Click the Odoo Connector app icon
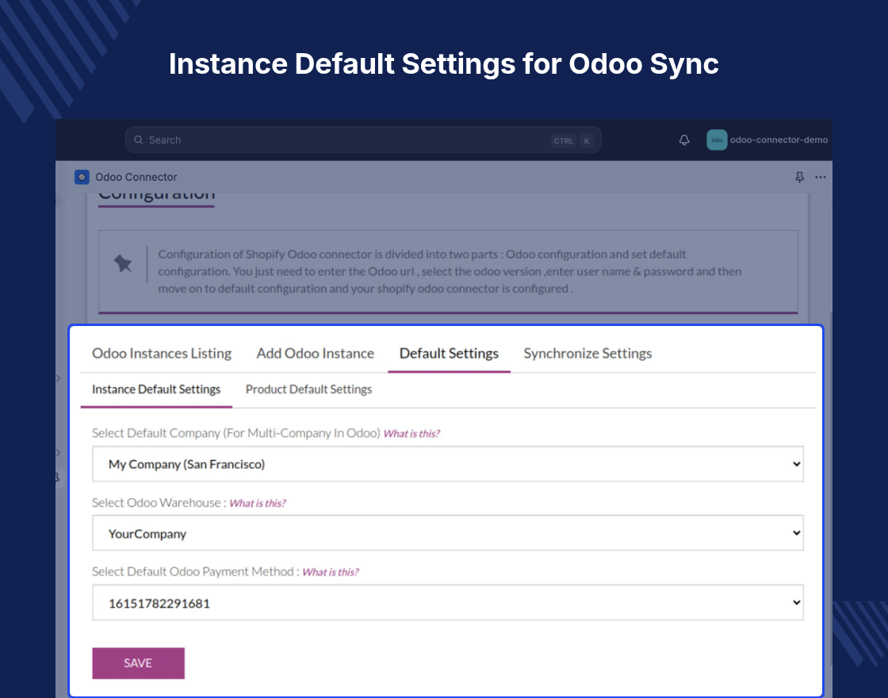The image size is (888, 698). 82,178
